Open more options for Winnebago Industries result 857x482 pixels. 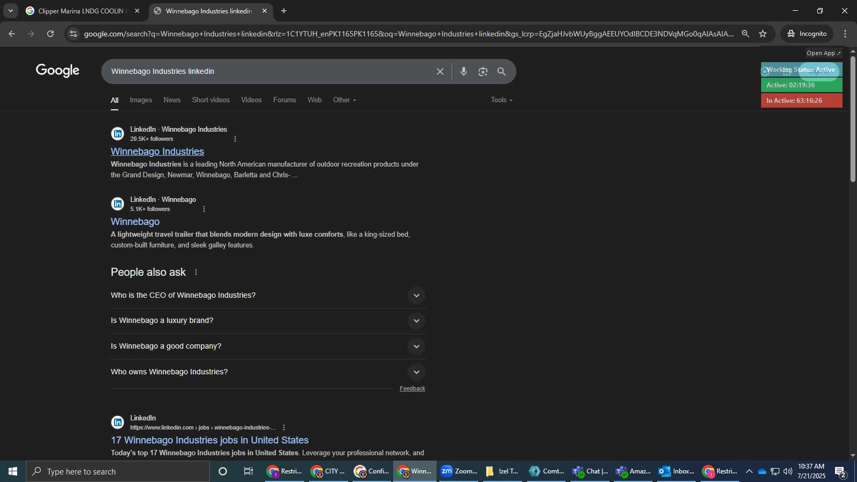point(235,139)
